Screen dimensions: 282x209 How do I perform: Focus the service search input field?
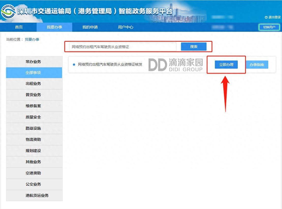(123, 47)
